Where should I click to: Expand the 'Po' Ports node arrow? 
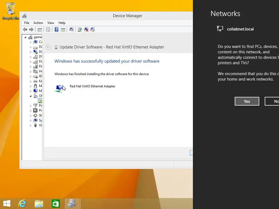[x=31, y=106]
